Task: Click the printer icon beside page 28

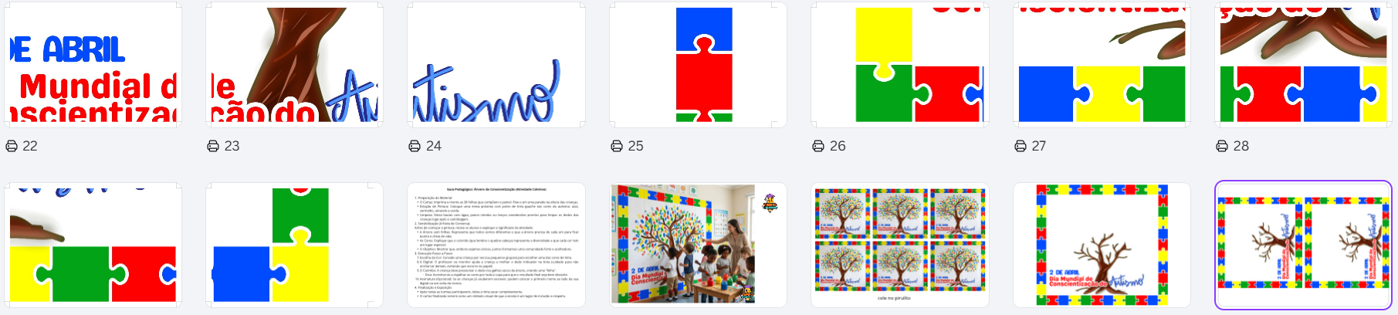Action: [1222, 146]
